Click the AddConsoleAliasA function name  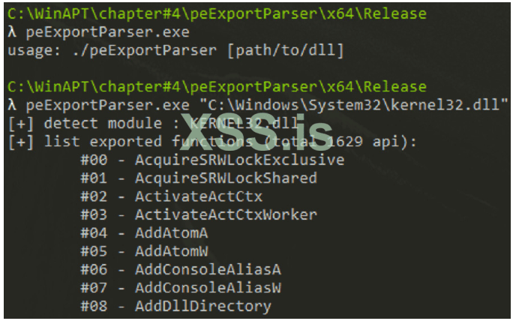coord(207,269)
